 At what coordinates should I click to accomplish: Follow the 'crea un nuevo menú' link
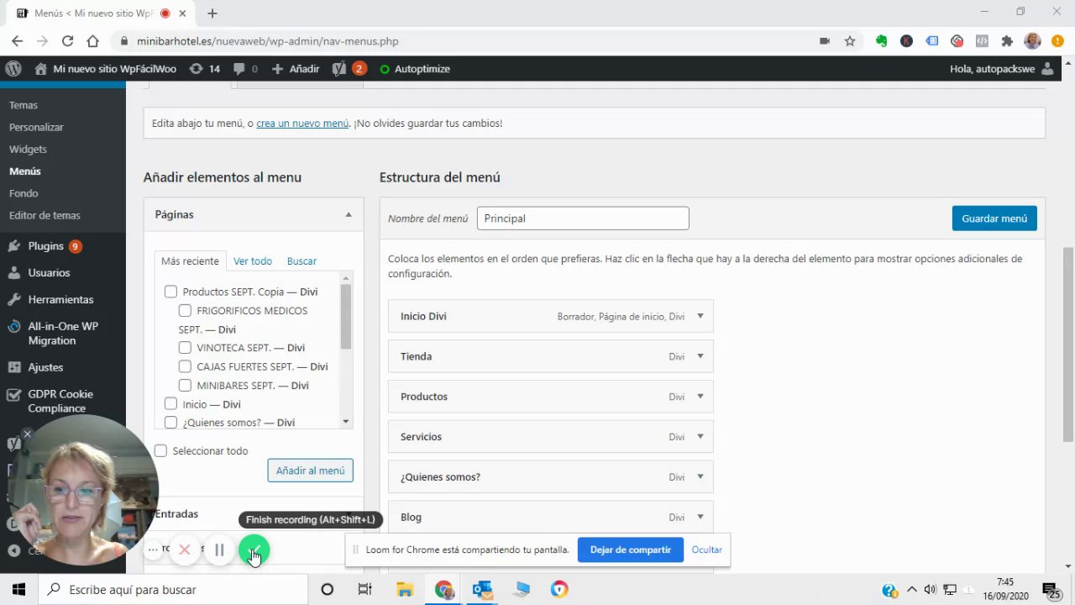pyautogui.click(x=302, y=124)
